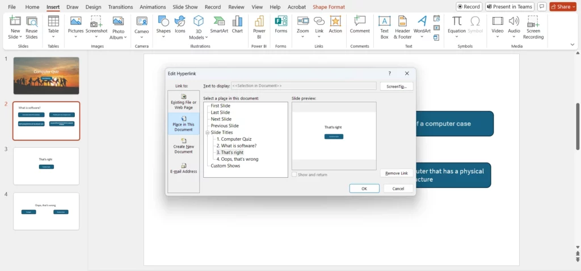This screenshot has height=271, width=581.
Task: Click the Cameo camera icon
Action: point(142,24)
